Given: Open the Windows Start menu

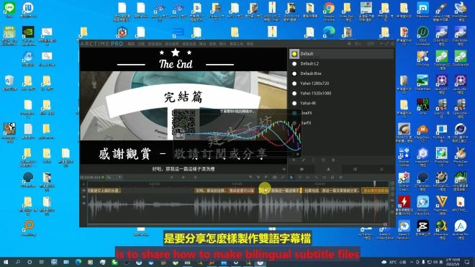Looking at the screenshot, I should click(6, 262).
